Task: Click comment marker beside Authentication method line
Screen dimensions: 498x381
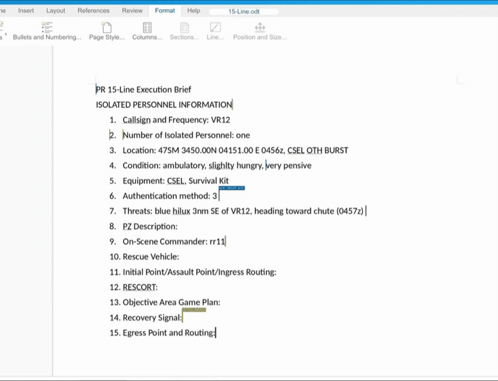Action: coord(231,188)
